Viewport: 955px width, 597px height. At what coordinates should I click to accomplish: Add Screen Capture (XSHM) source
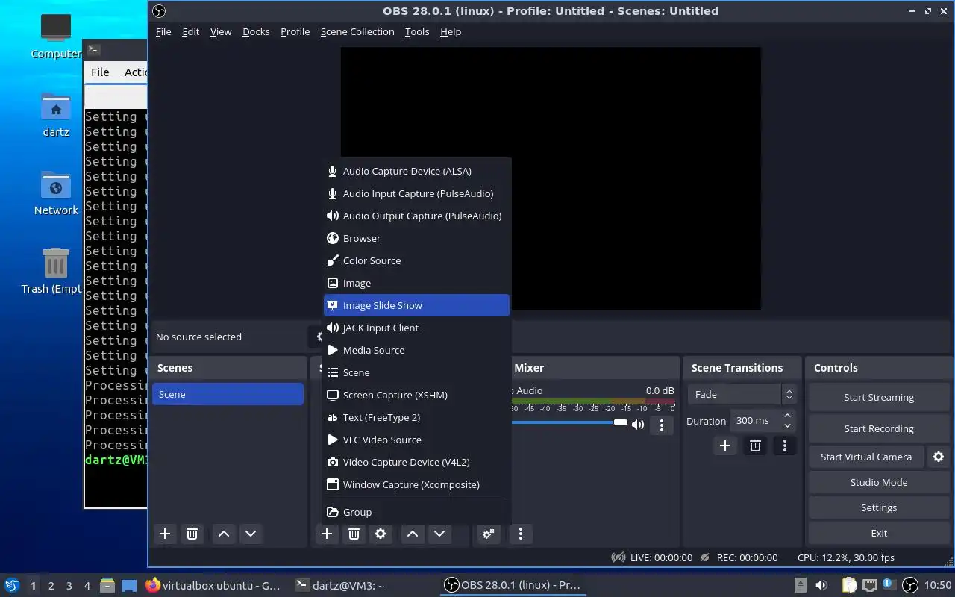pyautogui.click(x=416, y=395)
